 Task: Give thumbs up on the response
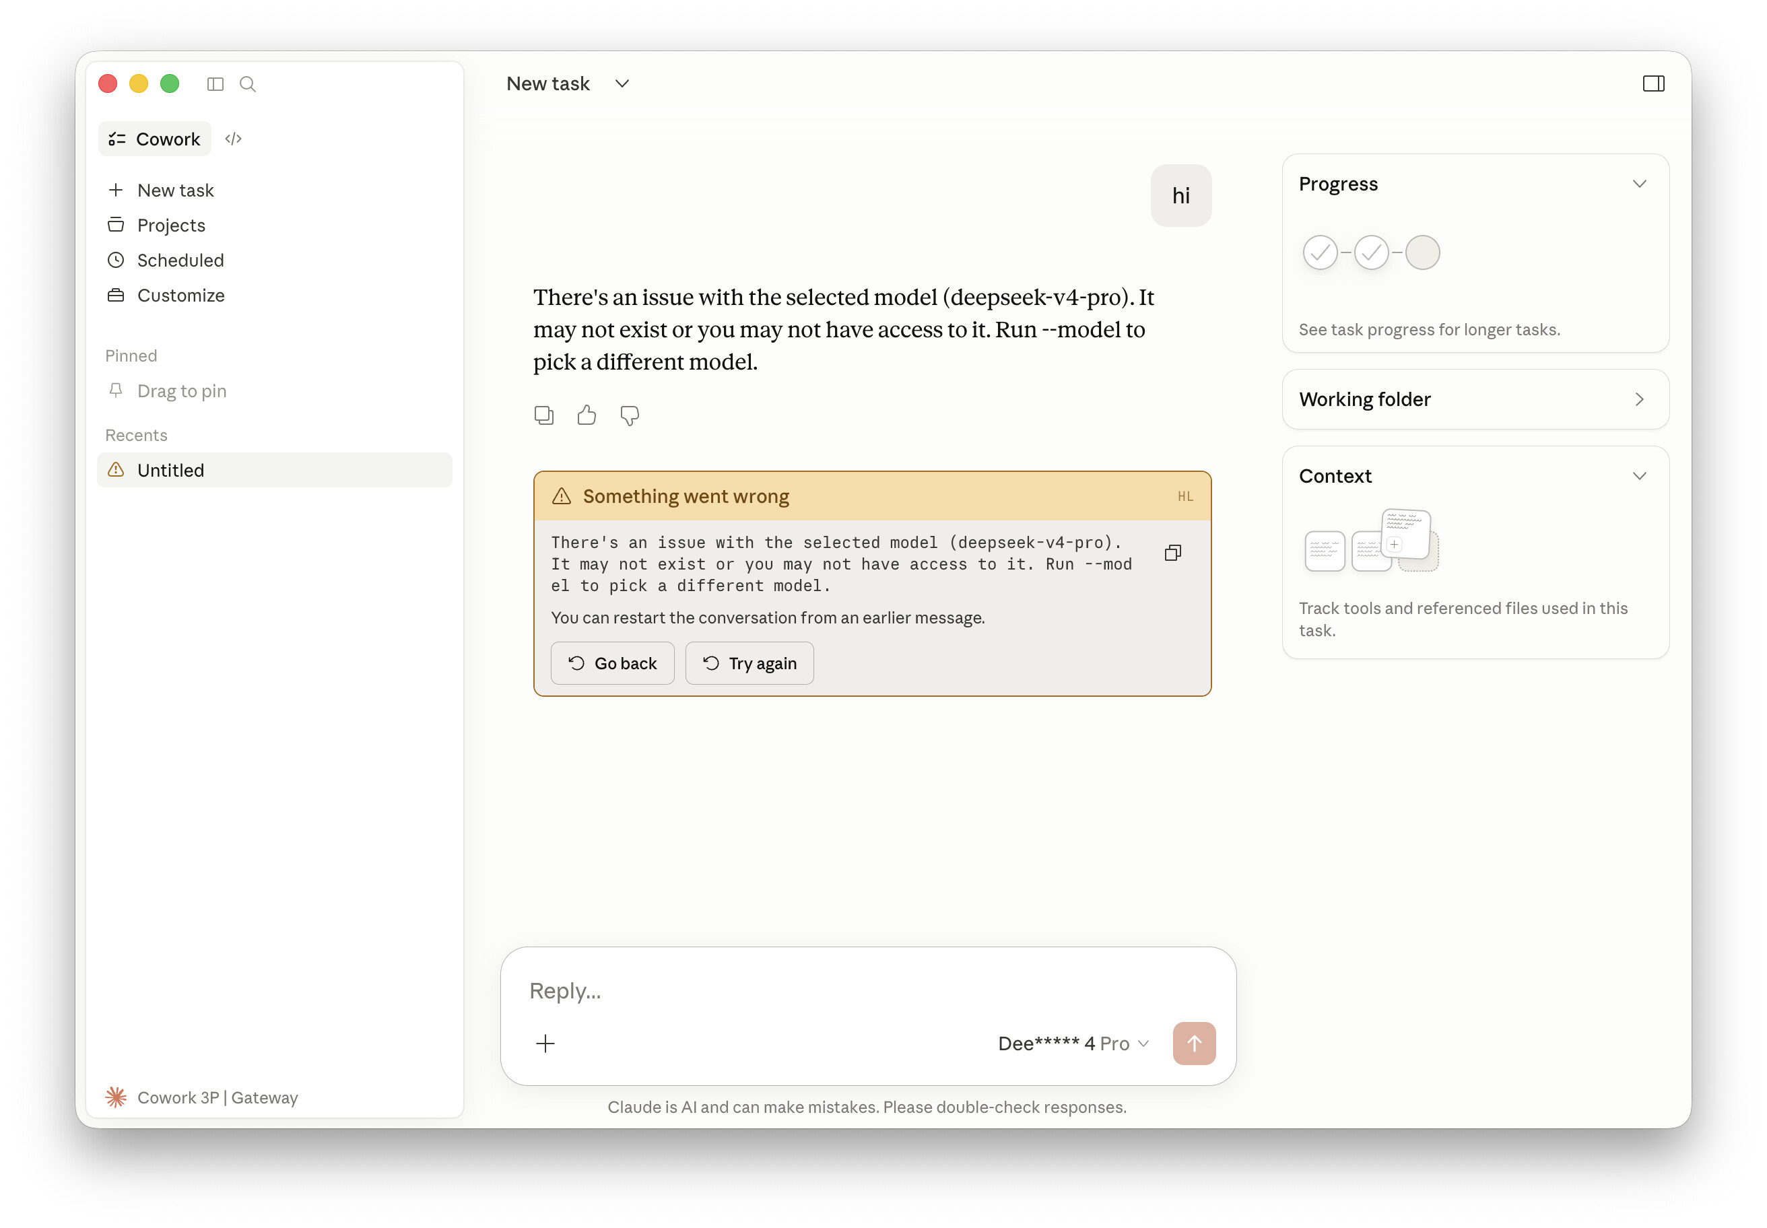coord(587,415)
